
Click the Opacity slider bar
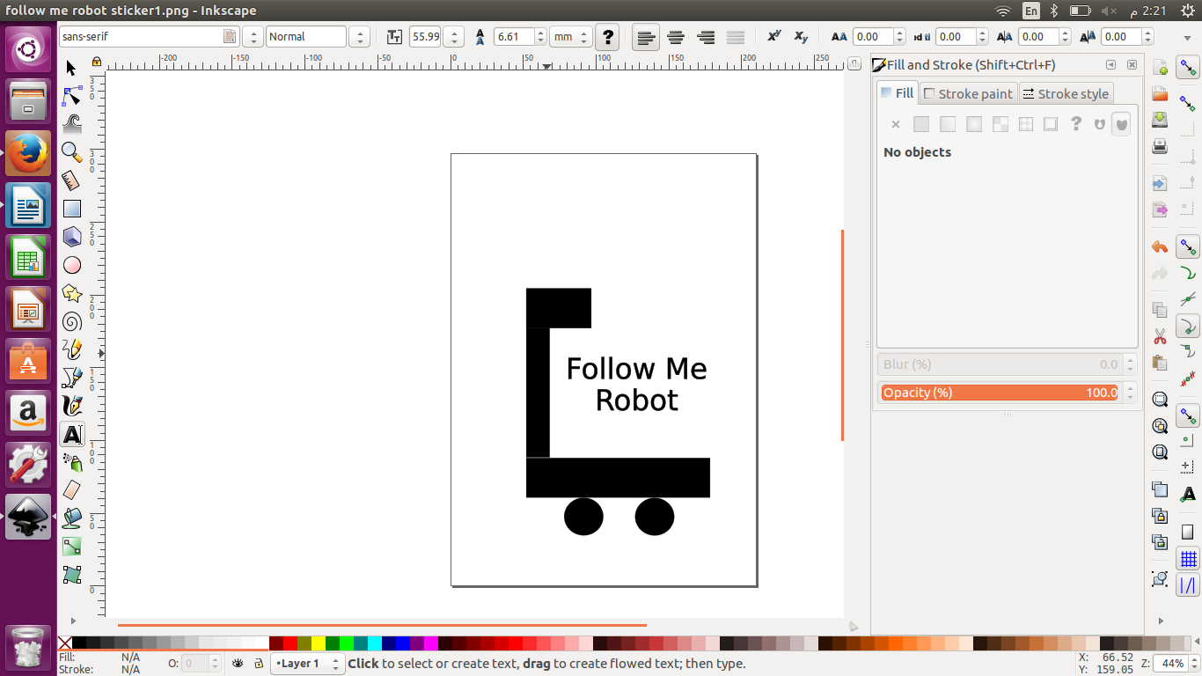(x=1000, y=393)
